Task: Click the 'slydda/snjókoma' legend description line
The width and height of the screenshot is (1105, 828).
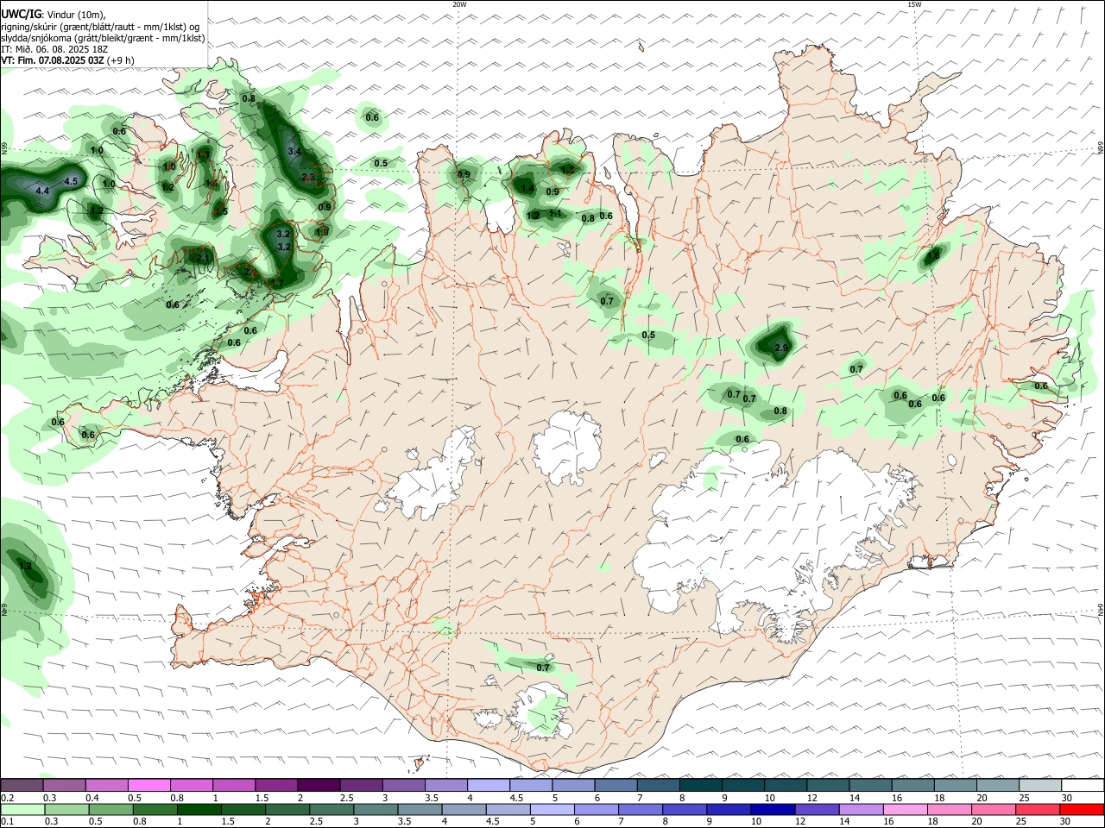Action: pyautogui.click(x=103, y=38)
